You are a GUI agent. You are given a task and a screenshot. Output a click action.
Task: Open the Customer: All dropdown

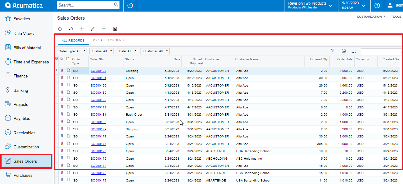(x=155, y=51)
